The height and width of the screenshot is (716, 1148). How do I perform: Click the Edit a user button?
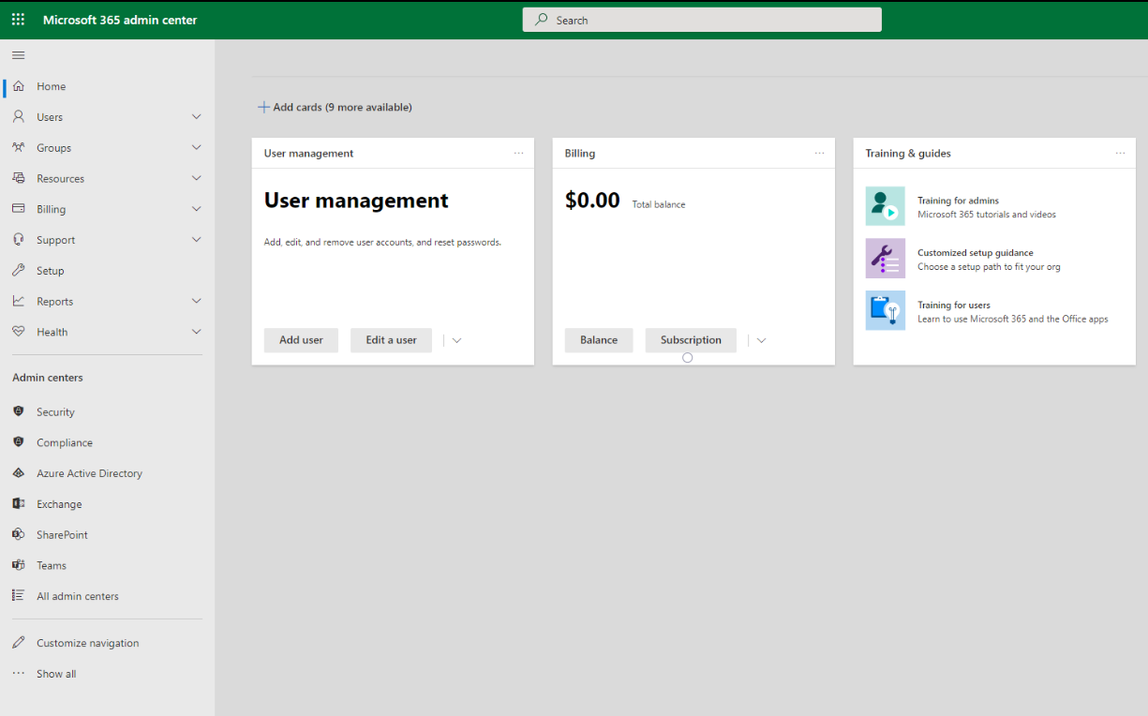[391, 340]
